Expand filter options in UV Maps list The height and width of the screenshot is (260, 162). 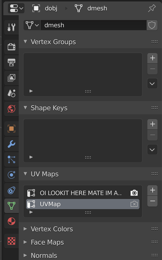coord(31,212)
